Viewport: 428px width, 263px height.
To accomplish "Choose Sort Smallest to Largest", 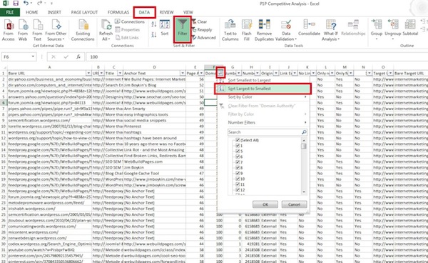I will (x=263, y=80).
